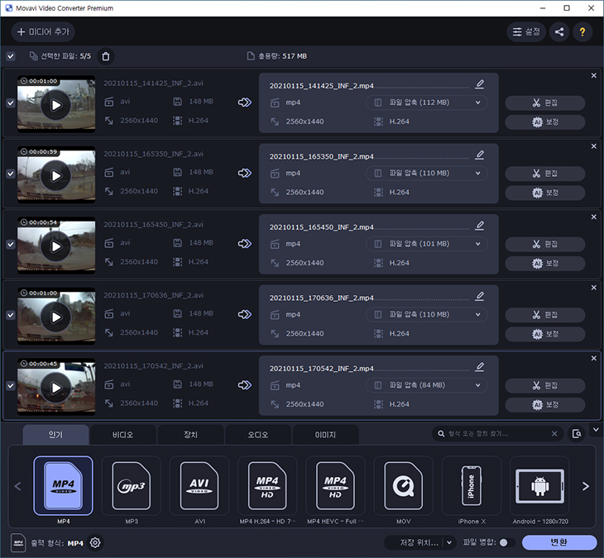Edit output name 20210115_165450_INF_2.mp4 with pencil icon
Screen dimensions: 604x558
(480, 226)
